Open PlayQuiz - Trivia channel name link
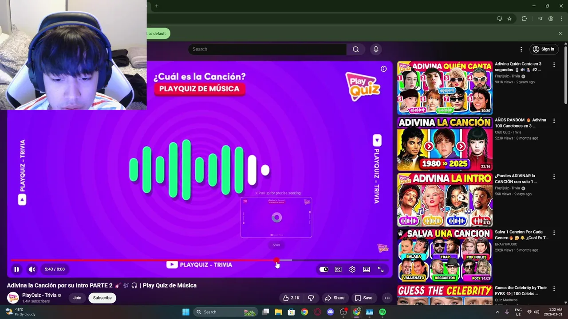Image resolution: width=568 pixels, height=319 pixels. pyautogui.click(x=39, y=295)
